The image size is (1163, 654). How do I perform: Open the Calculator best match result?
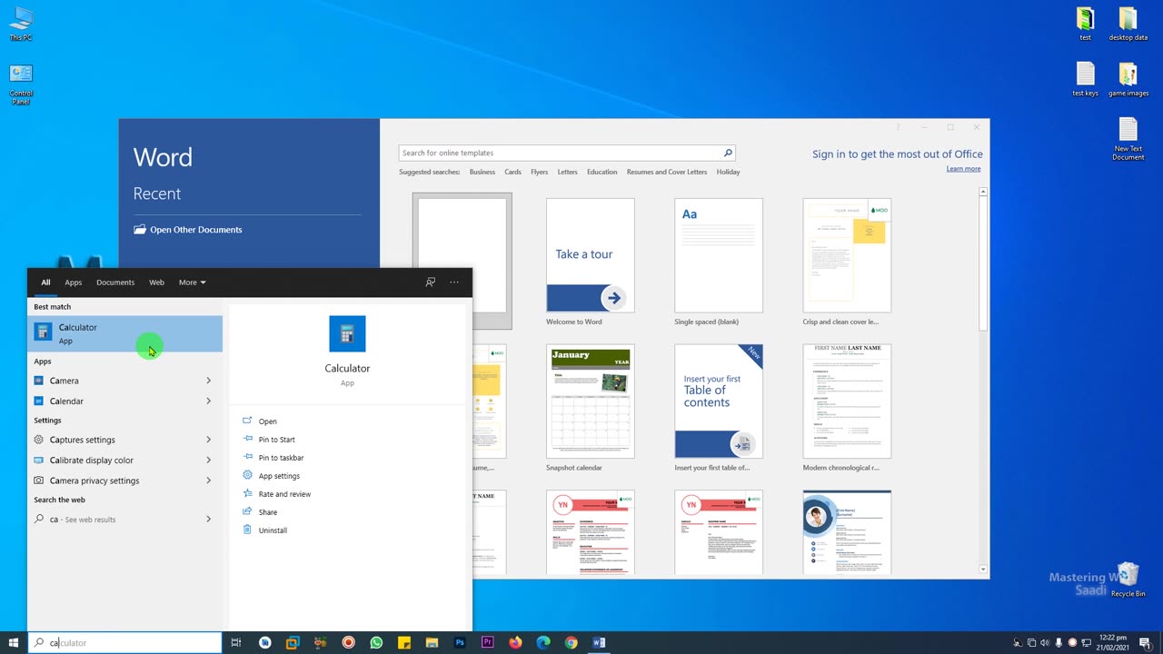tap(125, 333)
